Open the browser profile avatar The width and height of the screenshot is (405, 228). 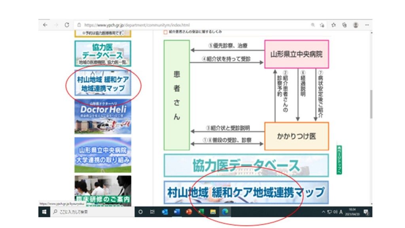356,25
